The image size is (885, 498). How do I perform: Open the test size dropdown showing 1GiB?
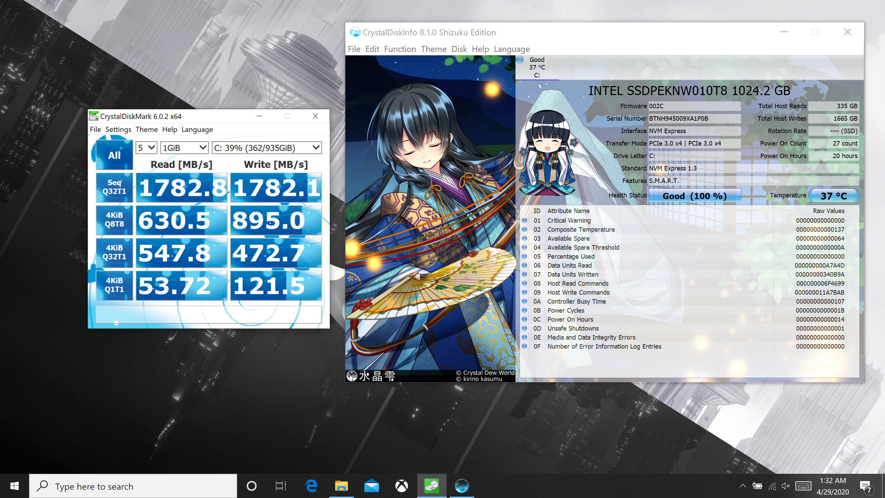tap(184, 148)
